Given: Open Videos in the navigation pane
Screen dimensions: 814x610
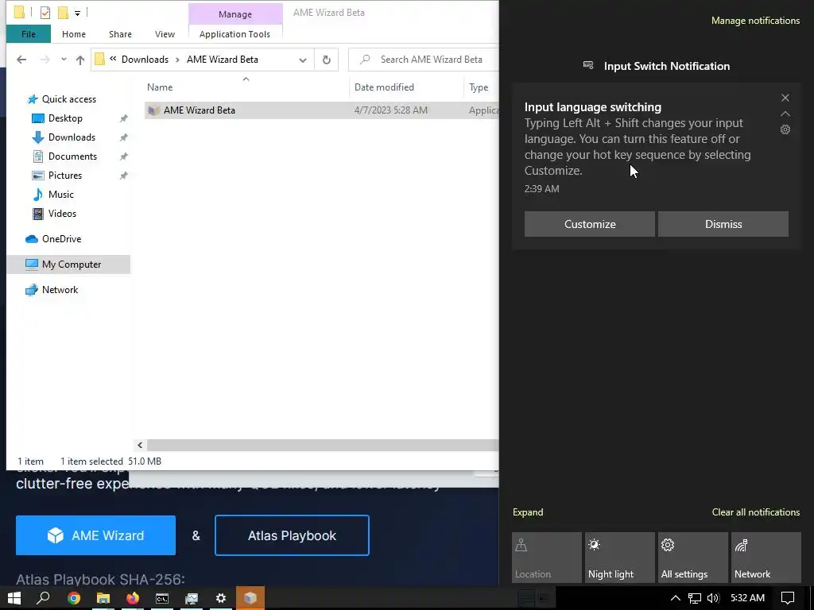Looking at the screenshot, I should point(62,213).
